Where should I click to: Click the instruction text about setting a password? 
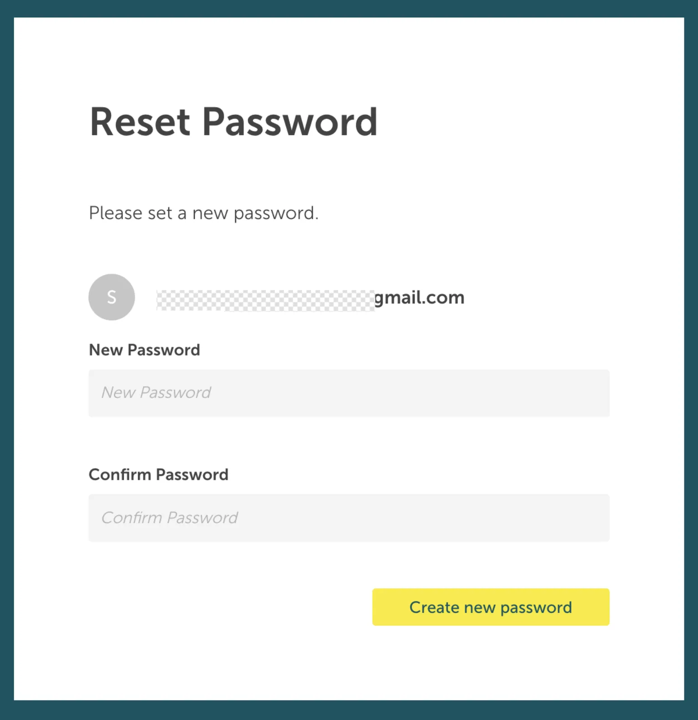coord(204,213)
